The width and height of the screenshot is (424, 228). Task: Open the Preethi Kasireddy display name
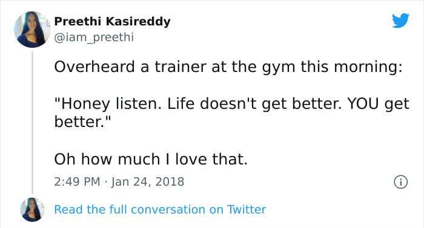(x=112, y=21)
